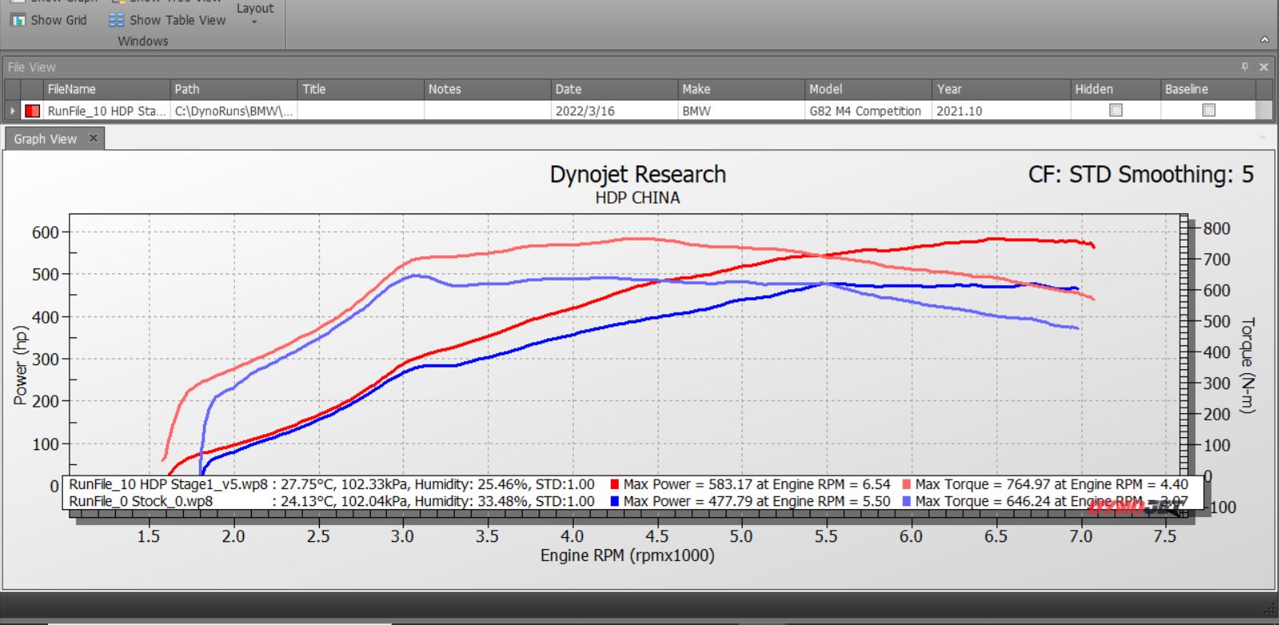Click the Hidden column header

(1116, 90)
